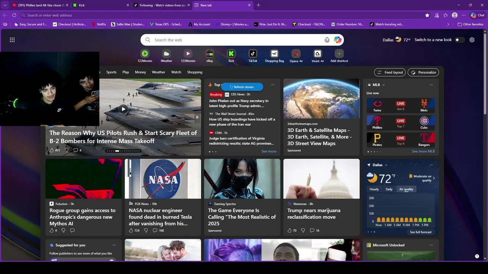This screenshot has width=488, height=274.
Task: Open a new browser tab plus
Action: click(258, 5)
